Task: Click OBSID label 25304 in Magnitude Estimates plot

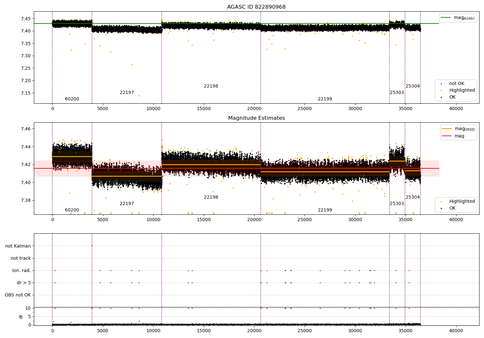Action: coord(413,197)
